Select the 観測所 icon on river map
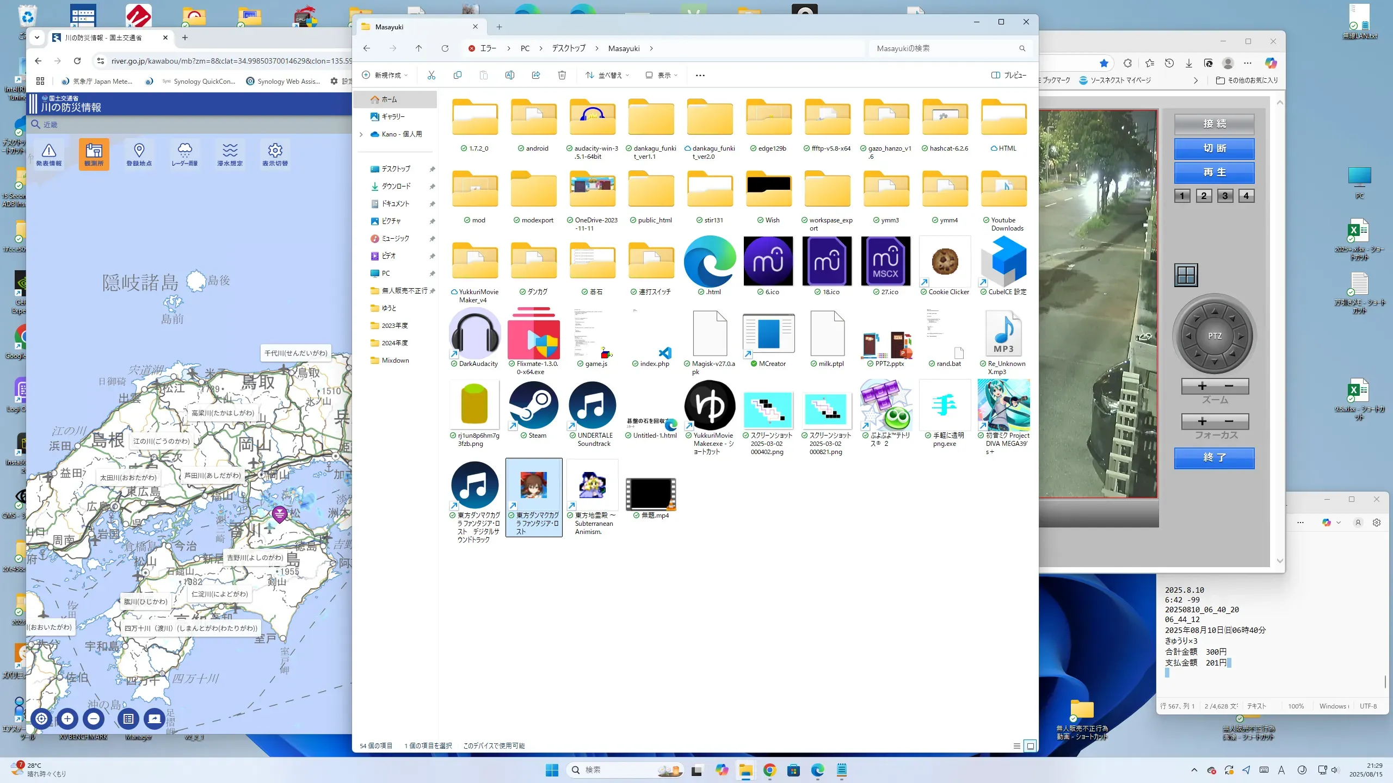The width and height of the screenshot is (1393, 783). pyautogui.click(x=94, y=154)
